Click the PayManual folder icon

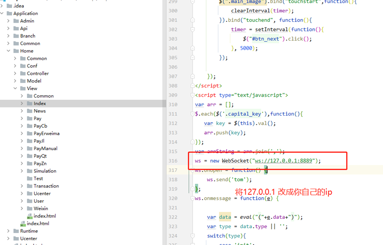click(30, 148)
